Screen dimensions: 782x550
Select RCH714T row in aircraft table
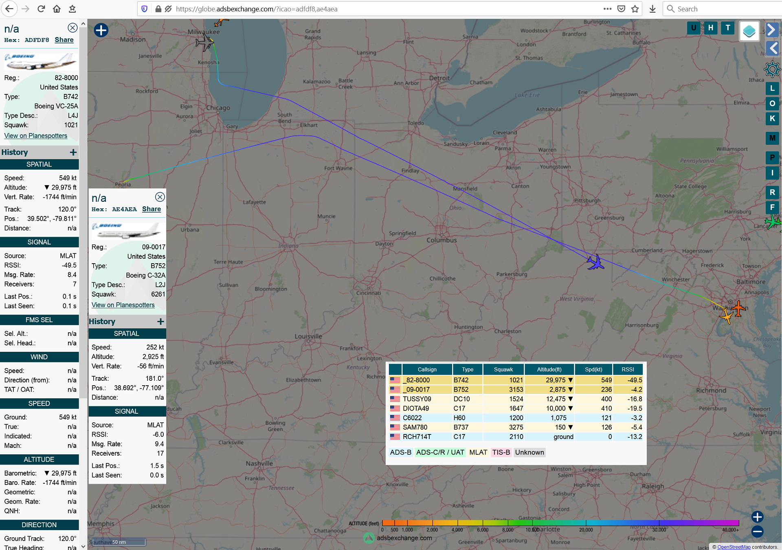(x=516, y=437)
